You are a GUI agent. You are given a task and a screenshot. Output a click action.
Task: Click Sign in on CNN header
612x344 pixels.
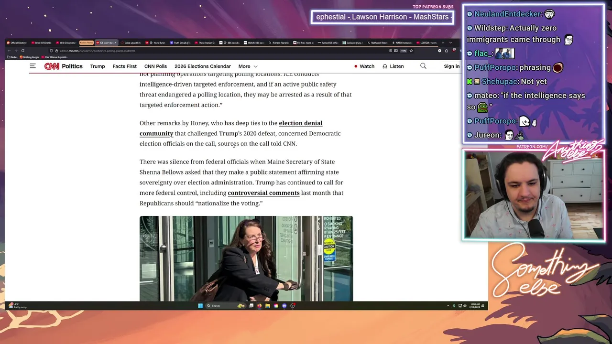451,66
